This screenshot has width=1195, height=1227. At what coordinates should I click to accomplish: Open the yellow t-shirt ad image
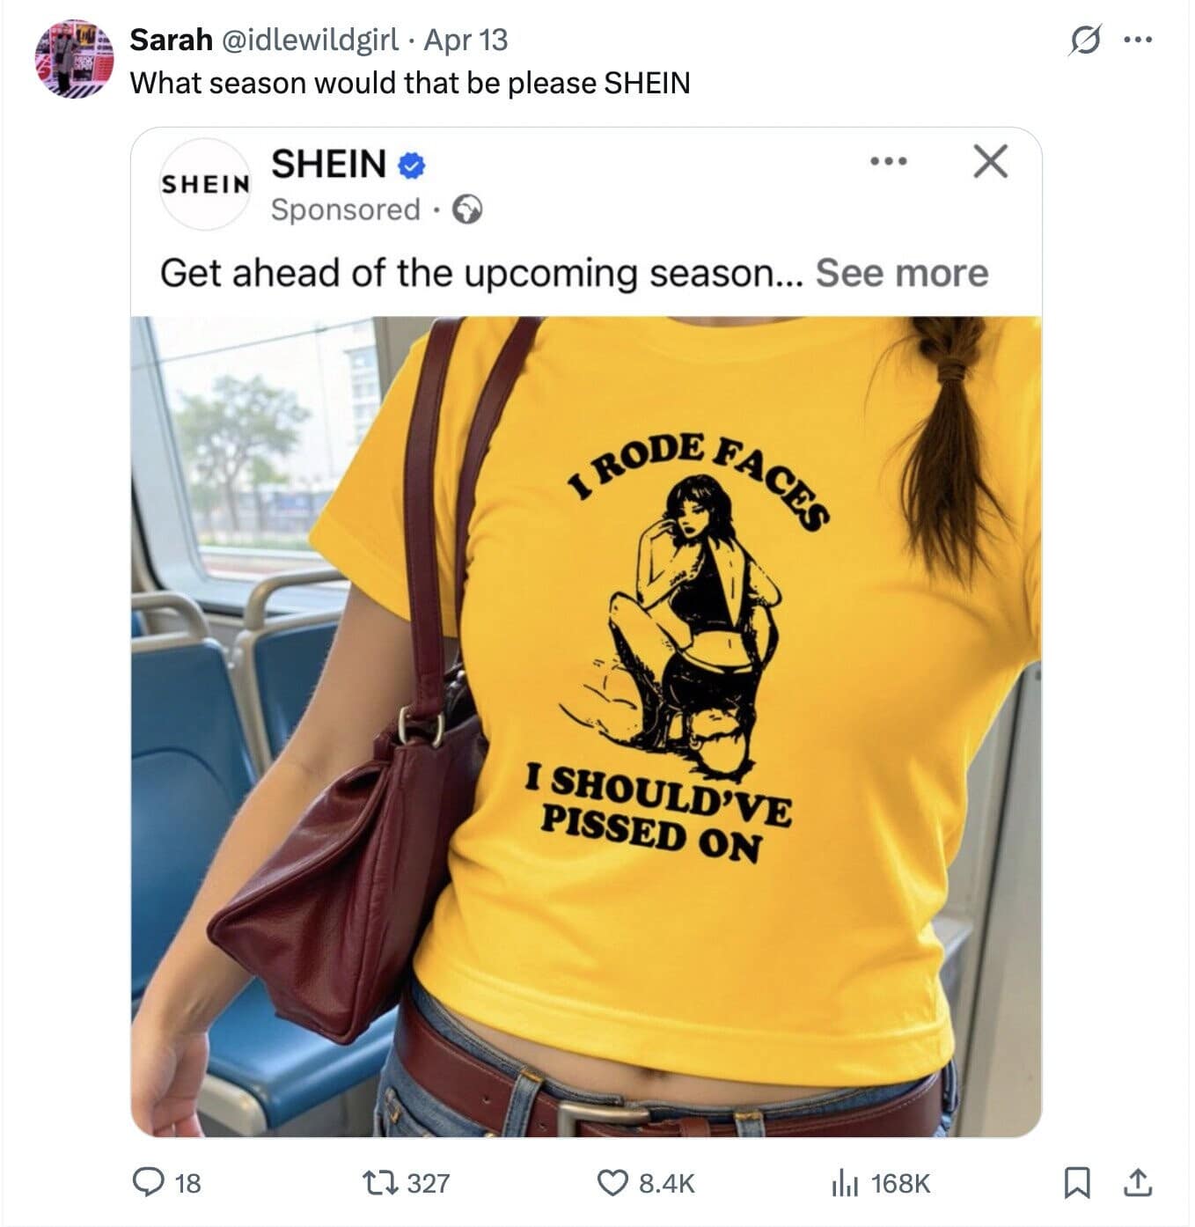click(x=586, y=726)
